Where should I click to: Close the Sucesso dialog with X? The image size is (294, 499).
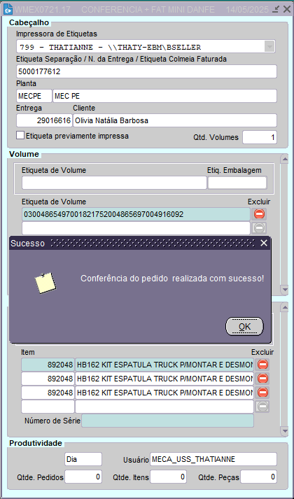point(264,243)
